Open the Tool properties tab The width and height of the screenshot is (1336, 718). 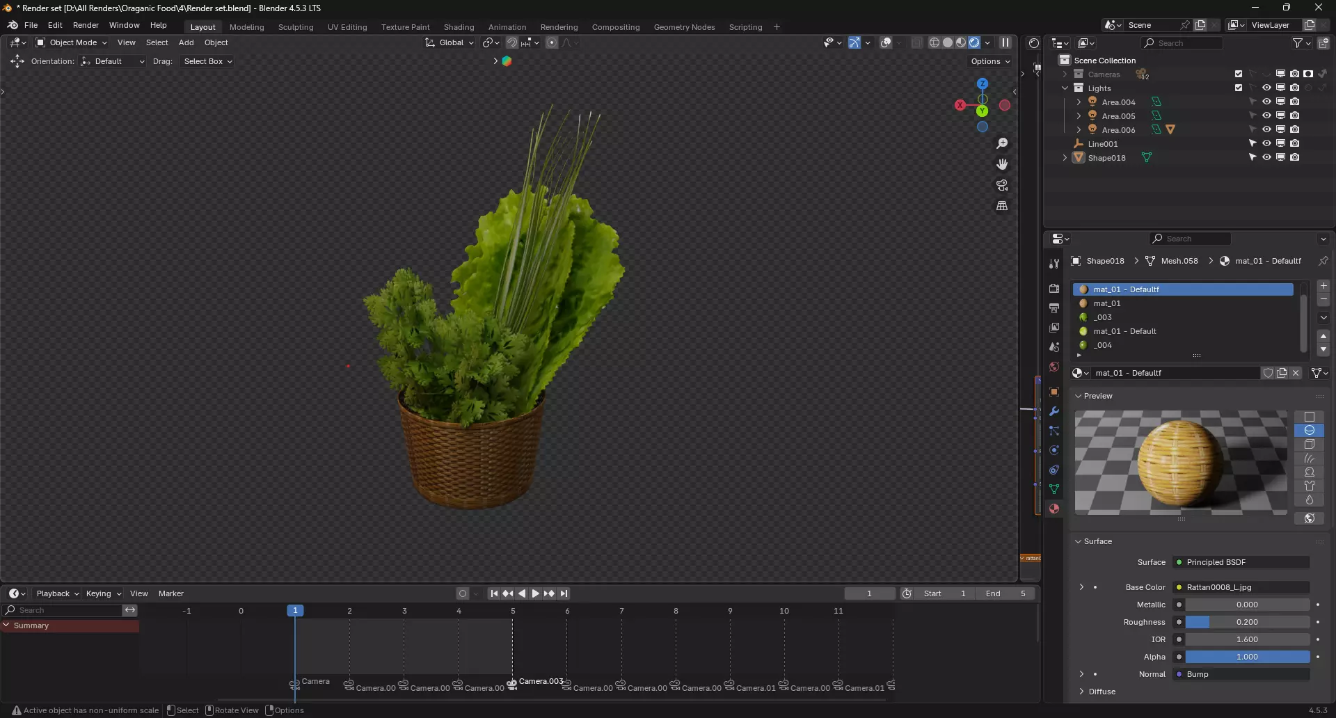click(x=1054, y=263)
